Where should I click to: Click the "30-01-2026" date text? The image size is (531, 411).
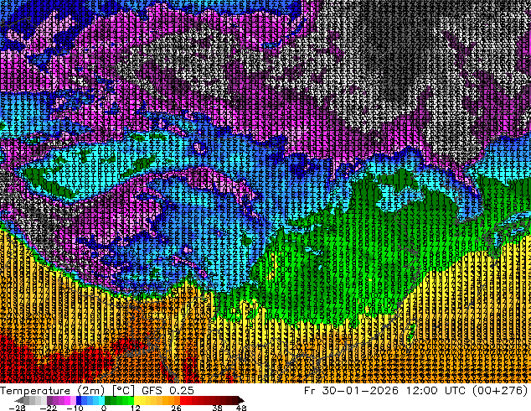click(360, 391)
